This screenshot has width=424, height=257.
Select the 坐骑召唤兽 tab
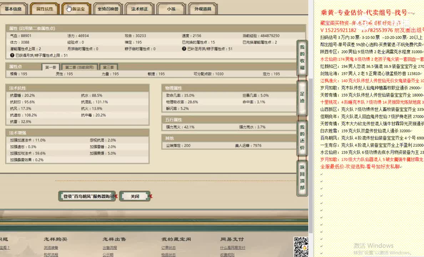pyautogui.click(x=108, y=9)
